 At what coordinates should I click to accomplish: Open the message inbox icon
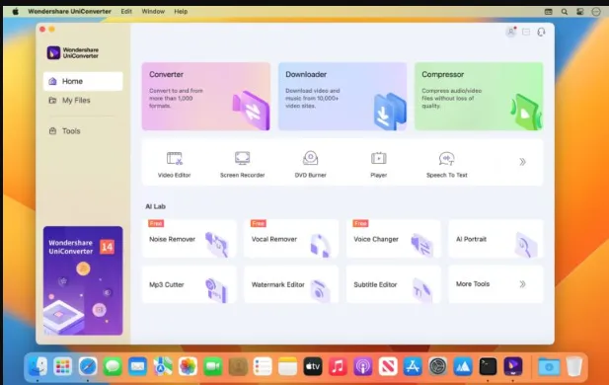526,32
